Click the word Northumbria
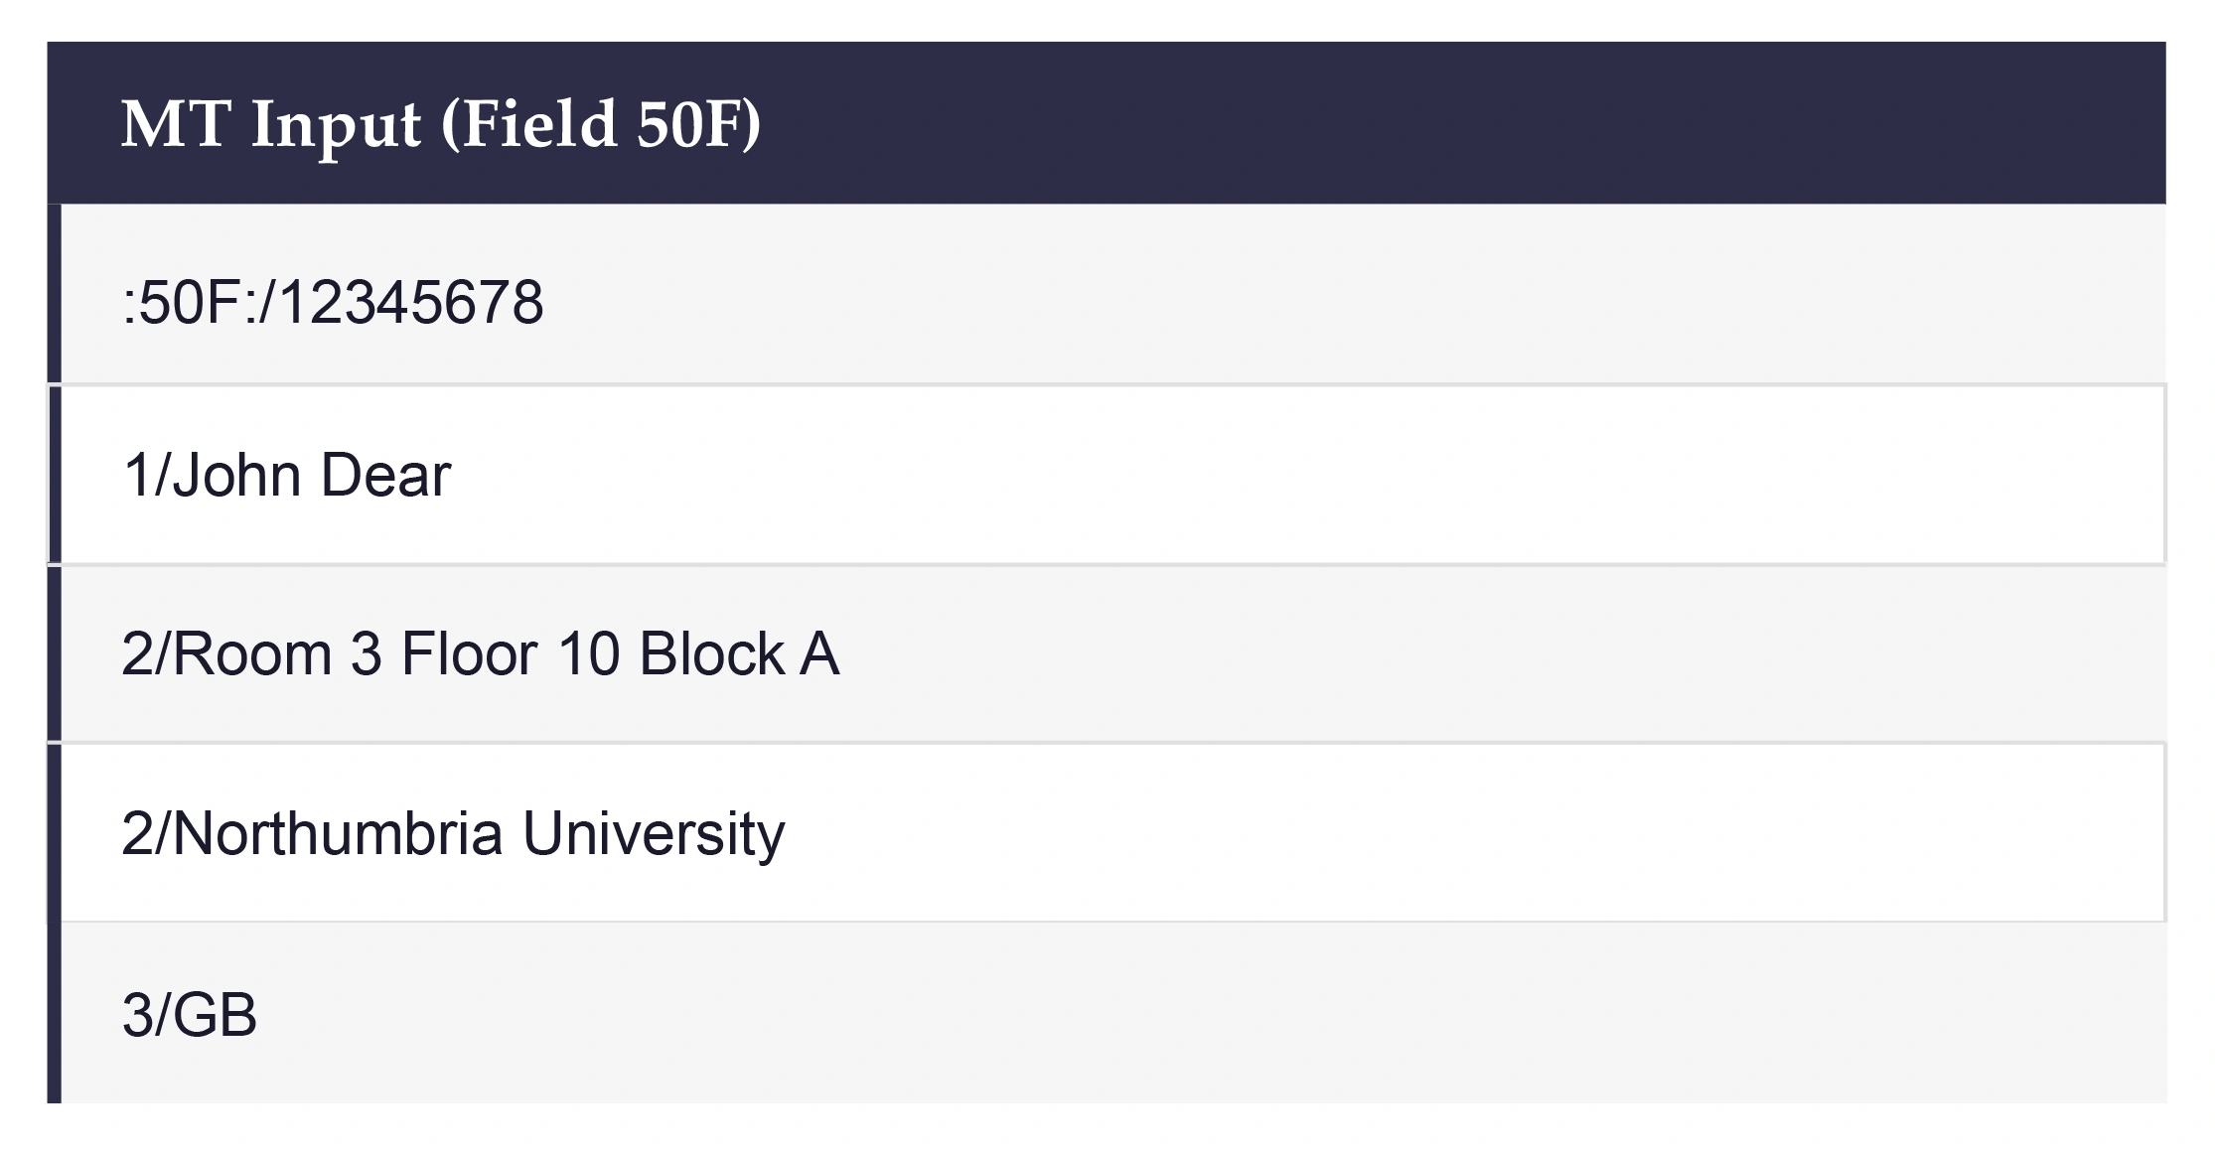 [338, 832]
